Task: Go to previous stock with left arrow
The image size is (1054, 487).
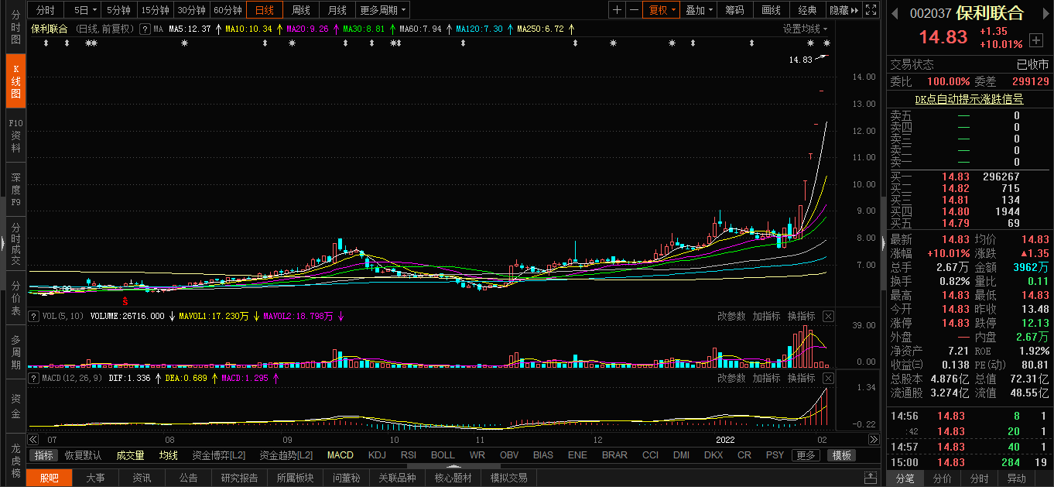Action: coord(894,13)
